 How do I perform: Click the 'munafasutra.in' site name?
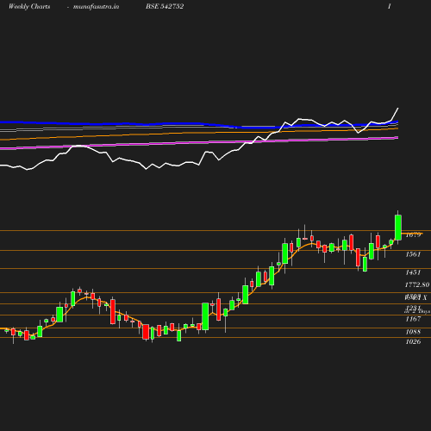pyautogui.click(x=96, y=7)
